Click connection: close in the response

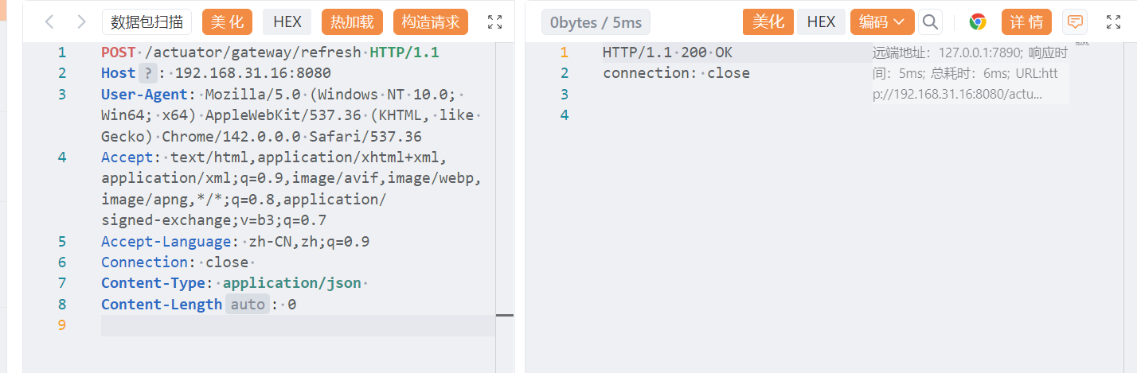click(676, 73)
